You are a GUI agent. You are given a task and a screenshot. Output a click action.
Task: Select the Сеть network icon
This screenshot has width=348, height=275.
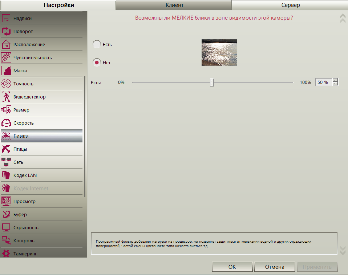pyautogui.click(x=6, y=162)
